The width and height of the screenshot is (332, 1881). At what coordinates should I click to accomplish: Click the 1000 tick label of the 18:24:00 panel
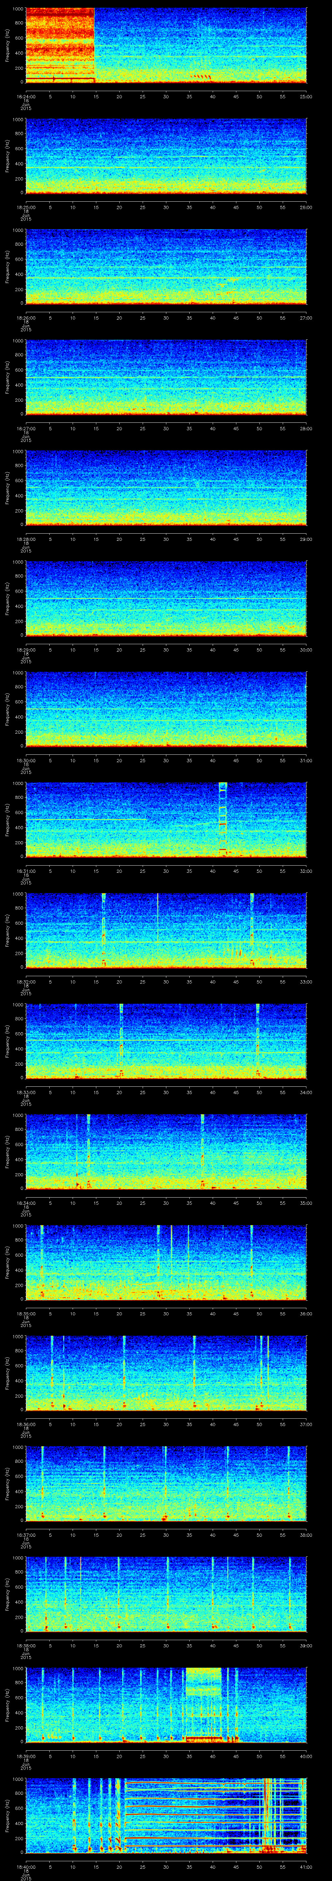pos(18,9)
